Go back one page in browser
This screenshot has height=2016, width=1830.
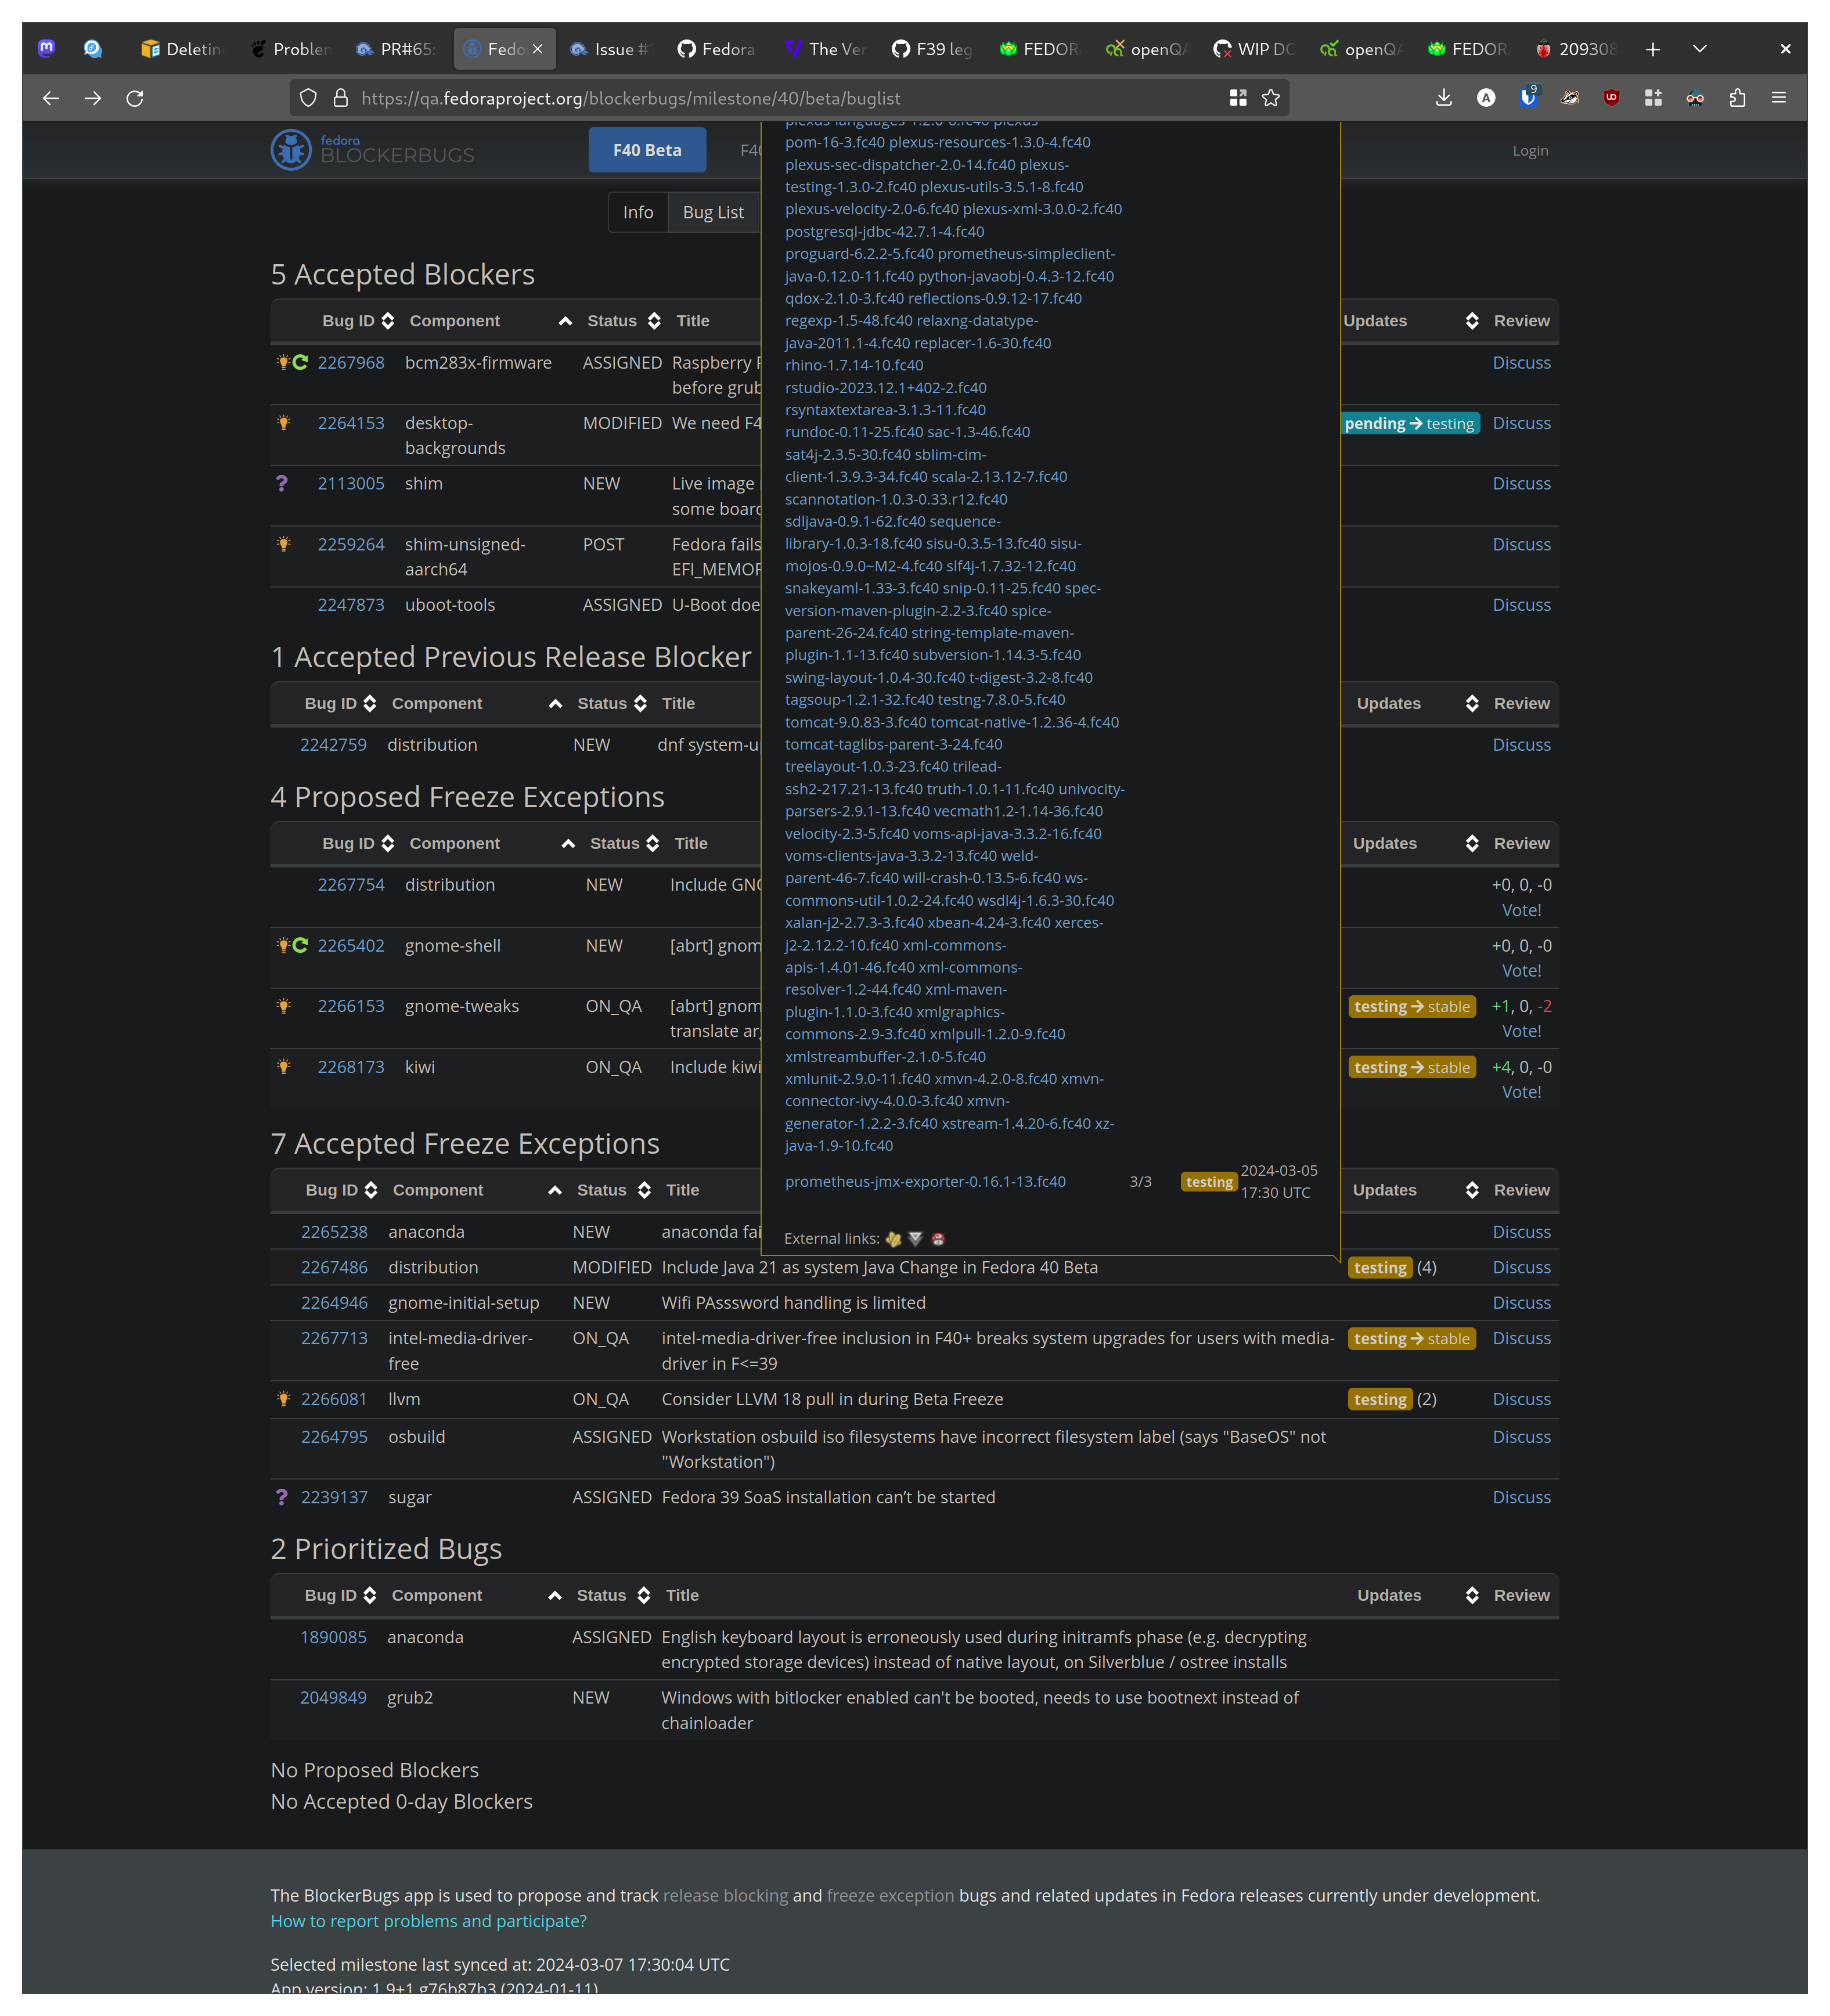coord(51,98)
